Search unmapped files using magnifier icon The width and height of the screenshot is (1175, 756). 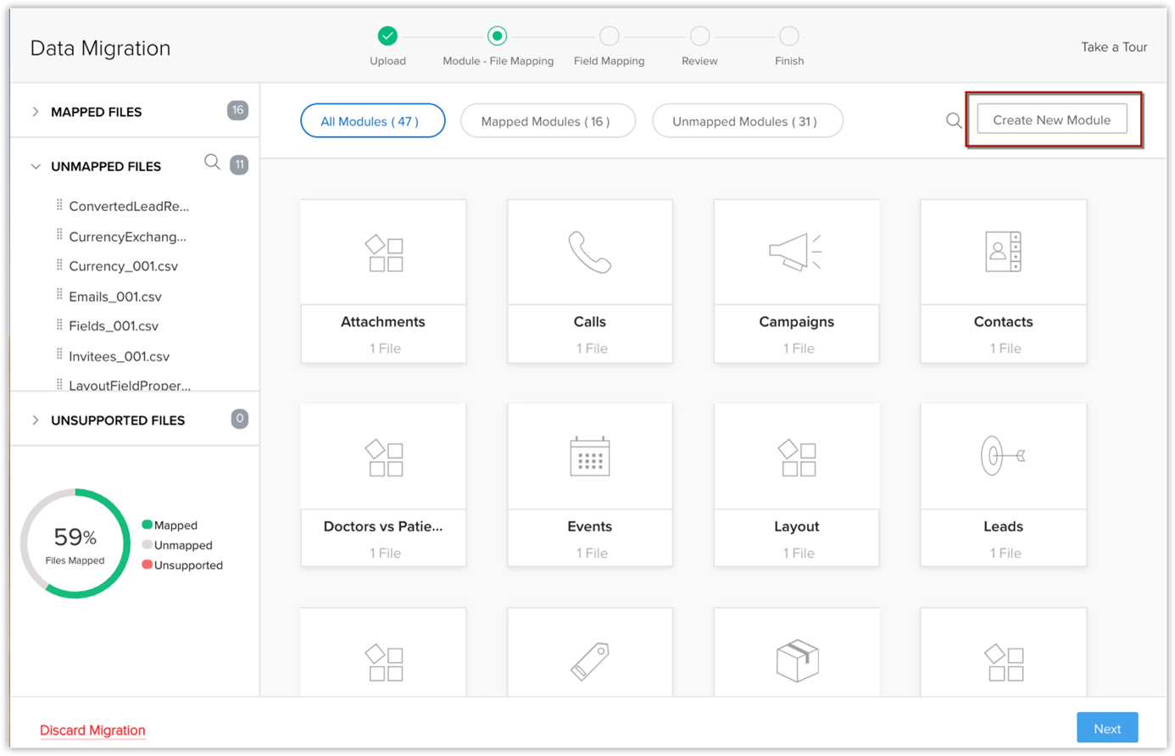coord(212,163)
